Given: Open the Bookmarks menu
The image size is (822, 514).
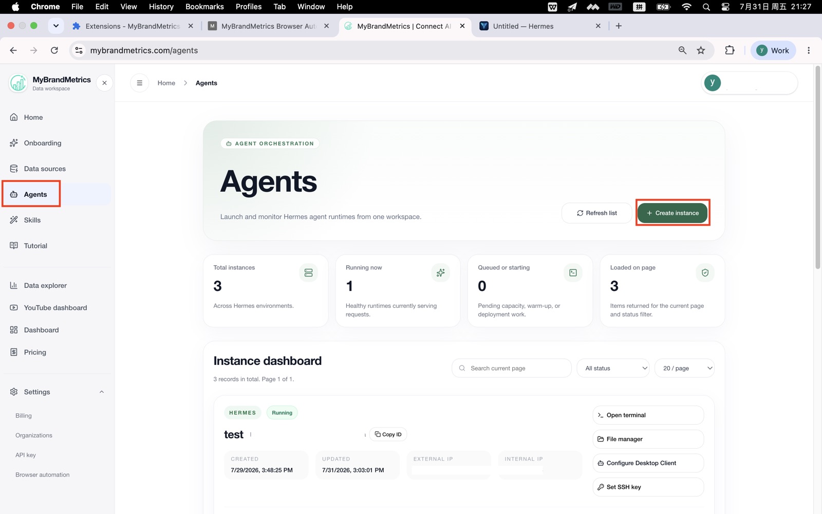Looking at the screenshot, I should point(204,7).
